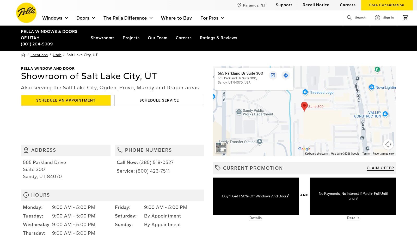The image size is (417, 235).
Task: Select the Valley Construction map marker
Action: [x=385, y=114]
